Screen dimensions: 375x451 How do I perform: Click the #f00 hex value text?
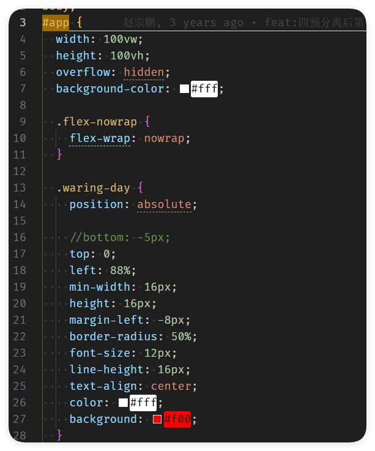pos(177,419)
